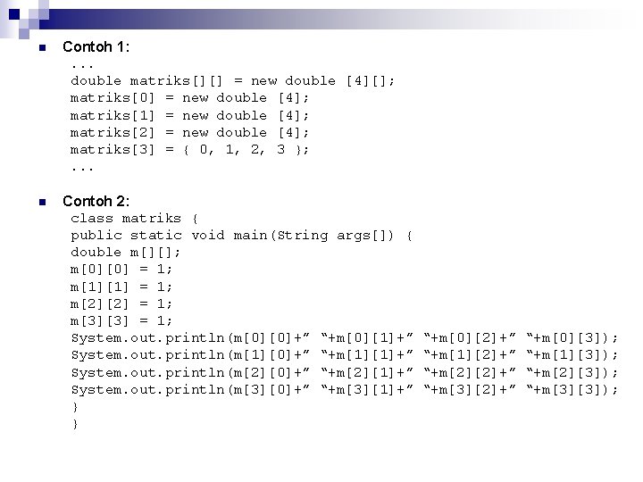Click the final closing brace
The width and height of the screenshot is (643, 482).
pos(75,424)
